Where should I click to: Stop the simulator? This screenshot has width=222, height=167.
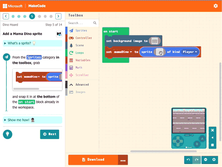(212, 145)
